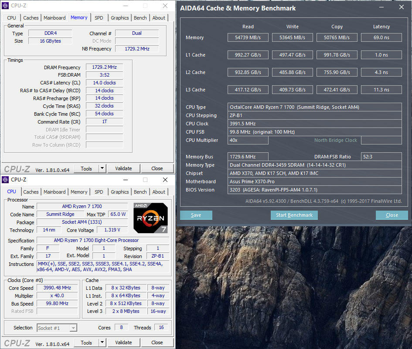Minimize the AIDA64 Cache & Memory Benchmark window
Viewport: 412px width, 349px height.
381,7
